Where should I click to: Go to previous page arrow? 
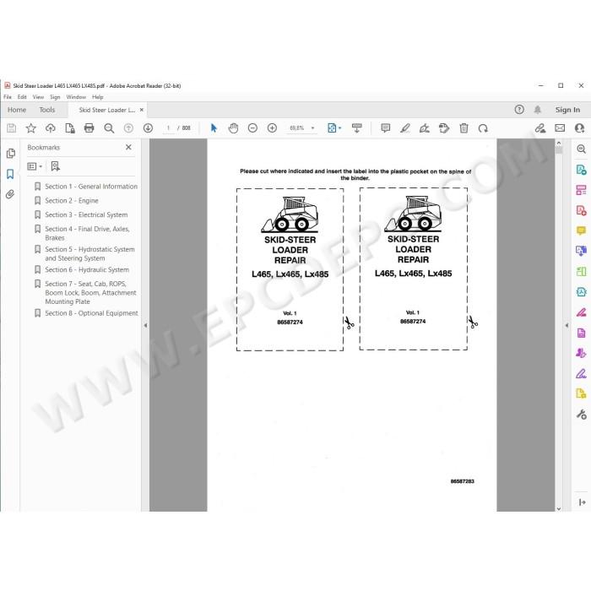(128, 128)
